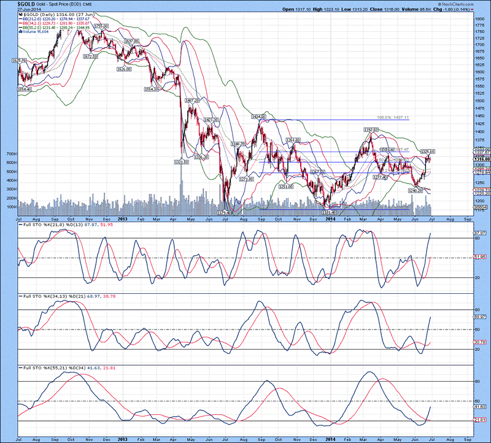The image size is (491, 443).
Task: Click the 1434.00 peak price label
Action: [257, 116]
